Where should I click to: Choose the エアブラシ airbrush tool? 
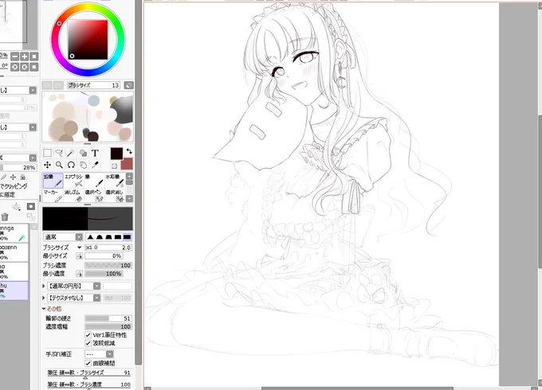pos(73,181)
